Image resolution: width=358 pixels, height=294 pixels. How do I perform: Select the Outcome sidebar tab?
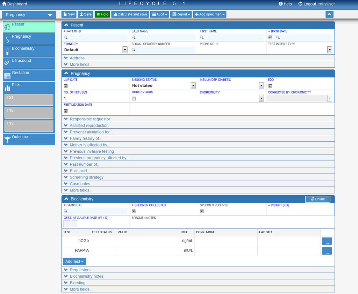pos(29,139)
